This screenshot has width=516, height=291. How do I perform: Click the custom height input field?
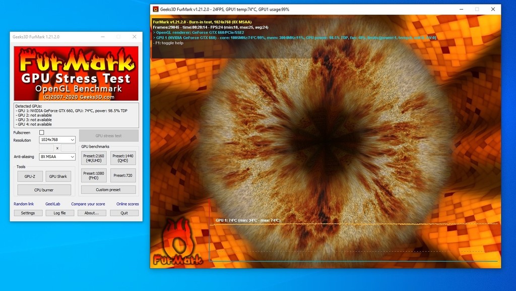pos(68,148)
